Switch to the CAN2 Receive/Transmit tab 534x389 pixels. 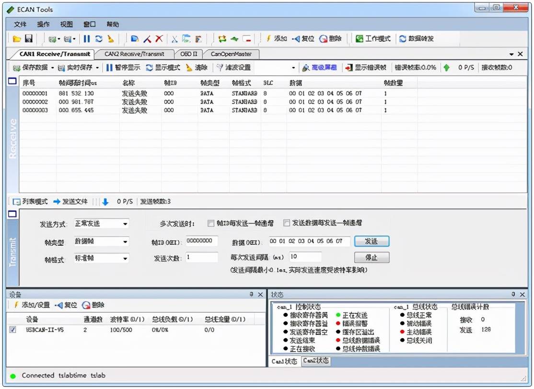(x=134, y=54)
